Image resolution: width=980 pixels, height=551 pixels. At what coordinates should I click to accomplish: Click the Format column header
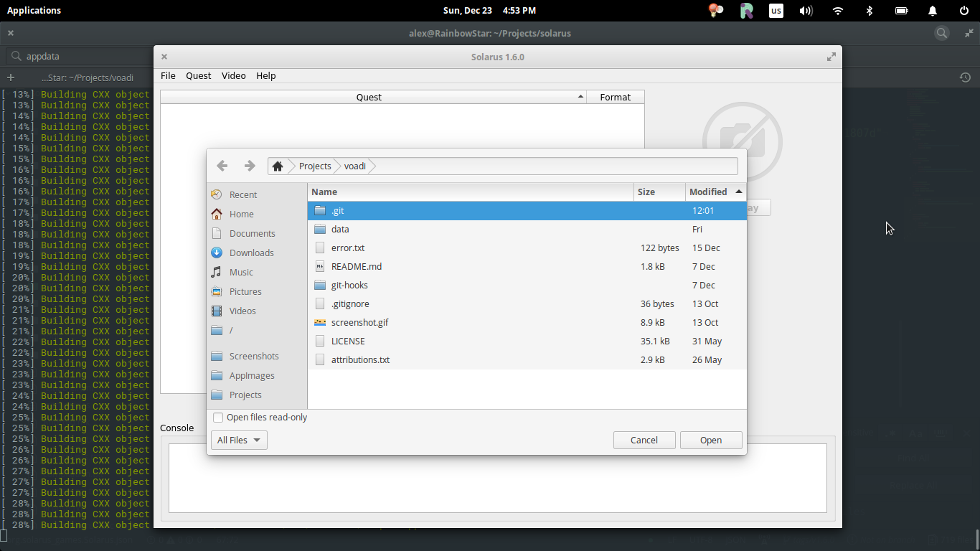coord(616,97)
